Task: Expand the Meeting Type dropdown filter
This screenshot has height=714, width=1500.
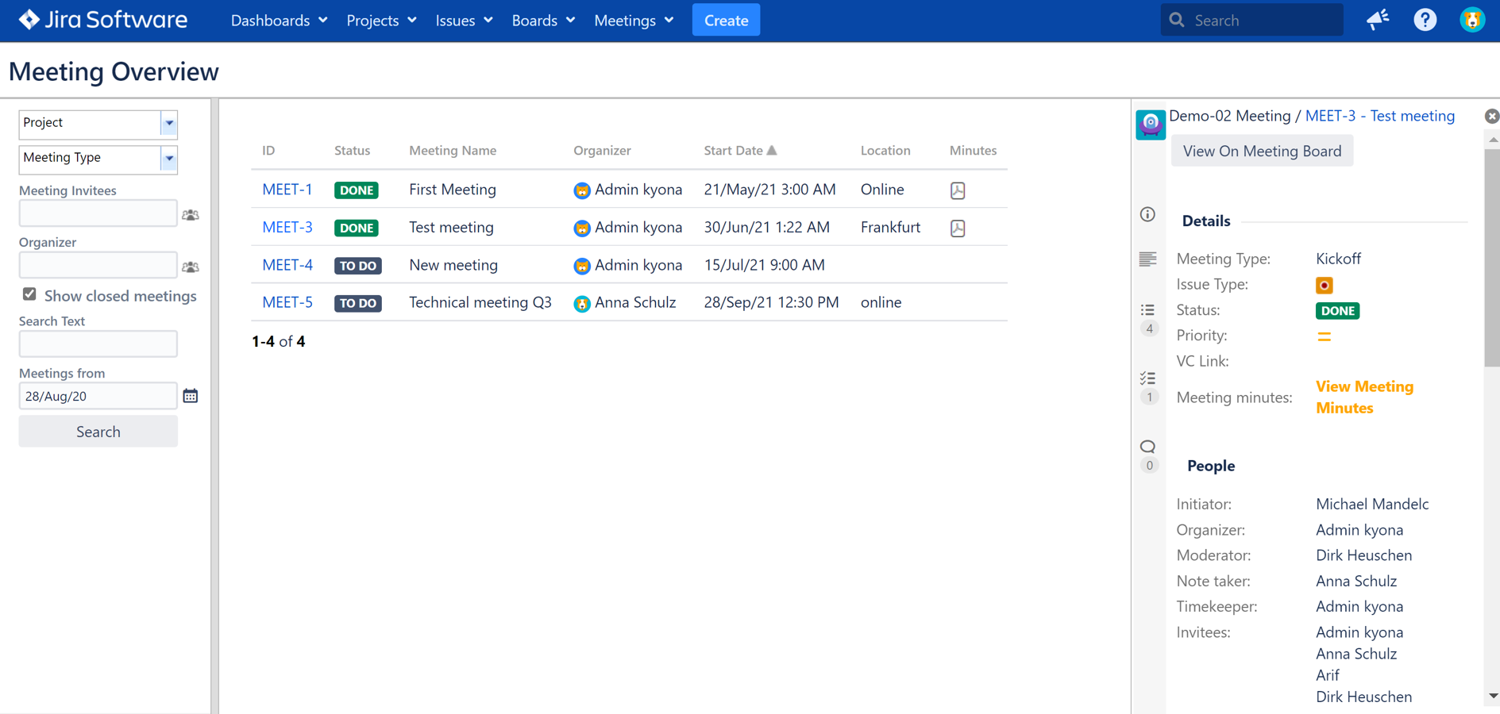Action: coord(168,158)
